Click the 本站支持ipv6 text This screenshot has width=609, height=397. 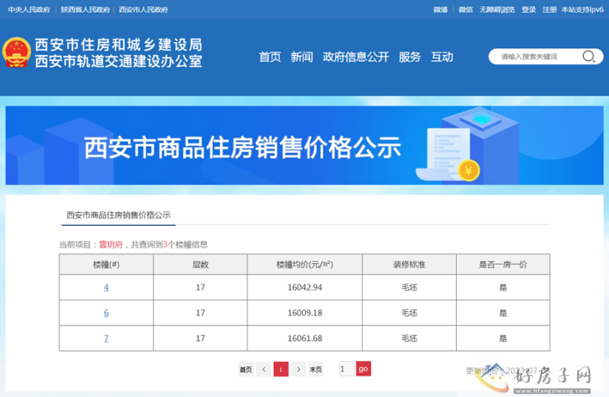coord(582,10)
